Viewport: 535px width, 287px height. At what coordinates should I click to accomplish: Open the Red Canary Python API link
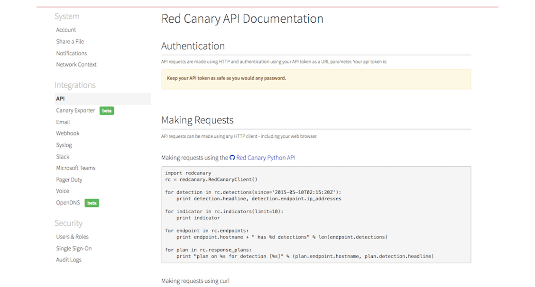click(266, 158)
